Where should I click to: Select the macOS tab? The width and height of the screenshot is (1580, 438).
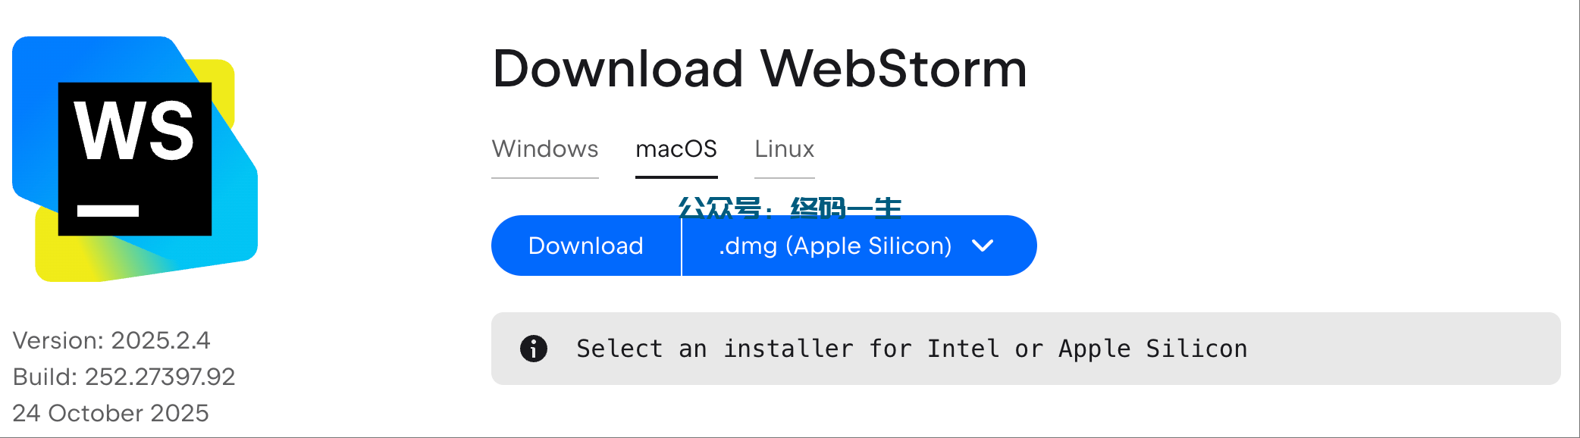click(x=676, y=149)
